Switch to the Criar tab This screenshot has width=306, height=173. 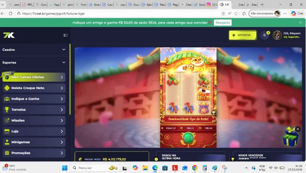tap(239, 4)
